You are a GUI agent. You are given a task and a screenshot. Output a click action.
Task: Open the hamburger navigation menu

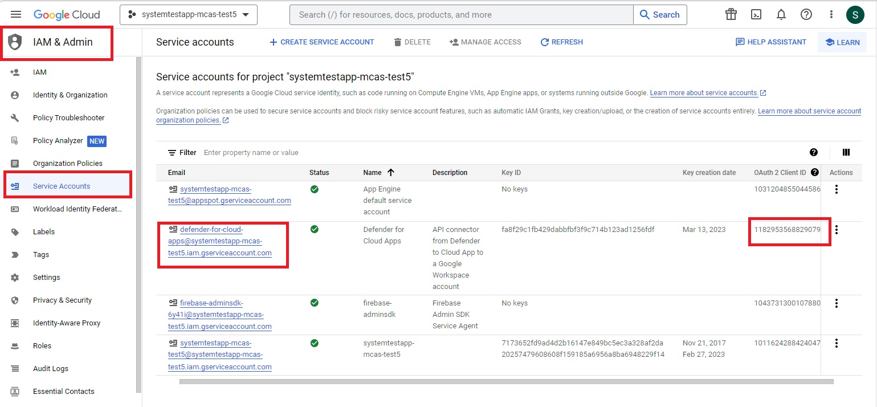[15, 14]
